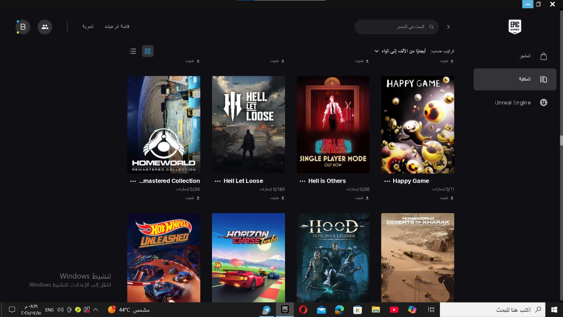This screenshot has width=563, height=317.
Task: Install Homeworld Remastered Collection
Action: click(x=193, y=198)
